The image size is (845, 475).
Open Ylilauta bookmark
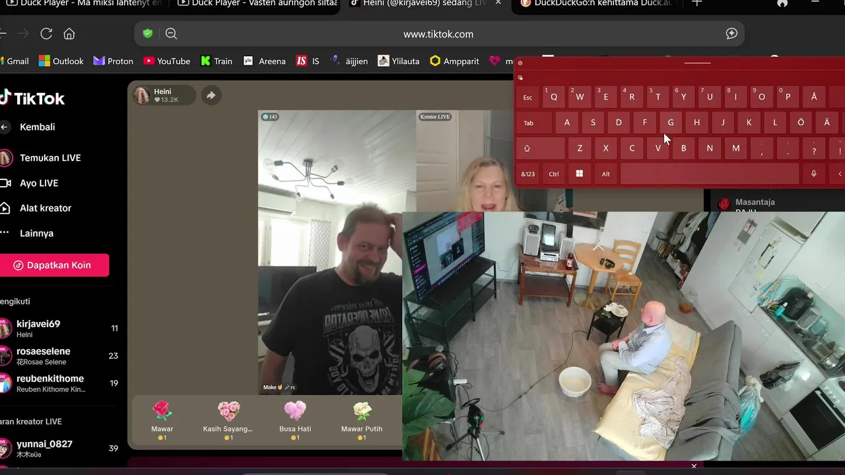pos(399,61)
